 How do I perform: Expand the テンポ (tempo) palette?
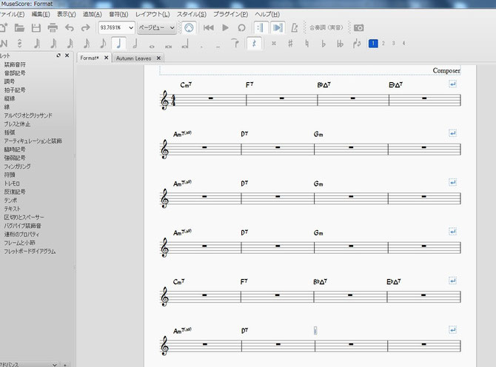coord(10,201)
